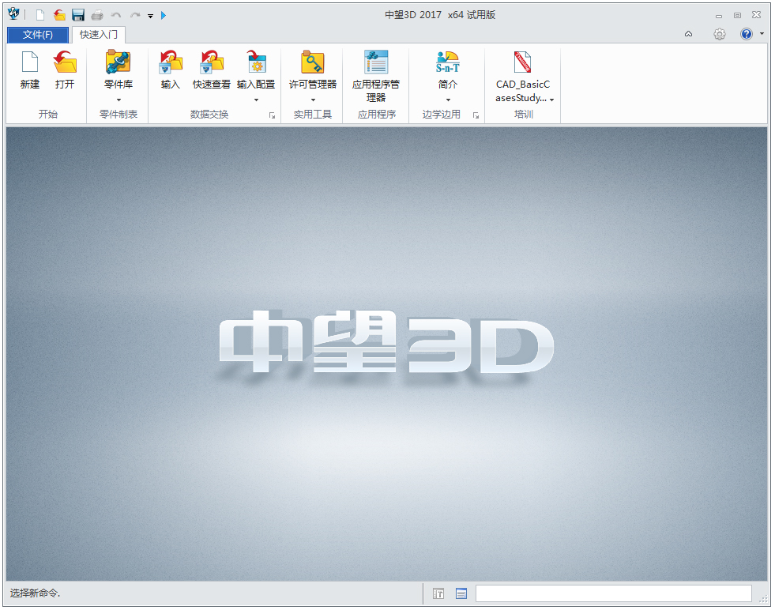Click the Print icon in quick access toolbar
775x610 pixels.
97,15
